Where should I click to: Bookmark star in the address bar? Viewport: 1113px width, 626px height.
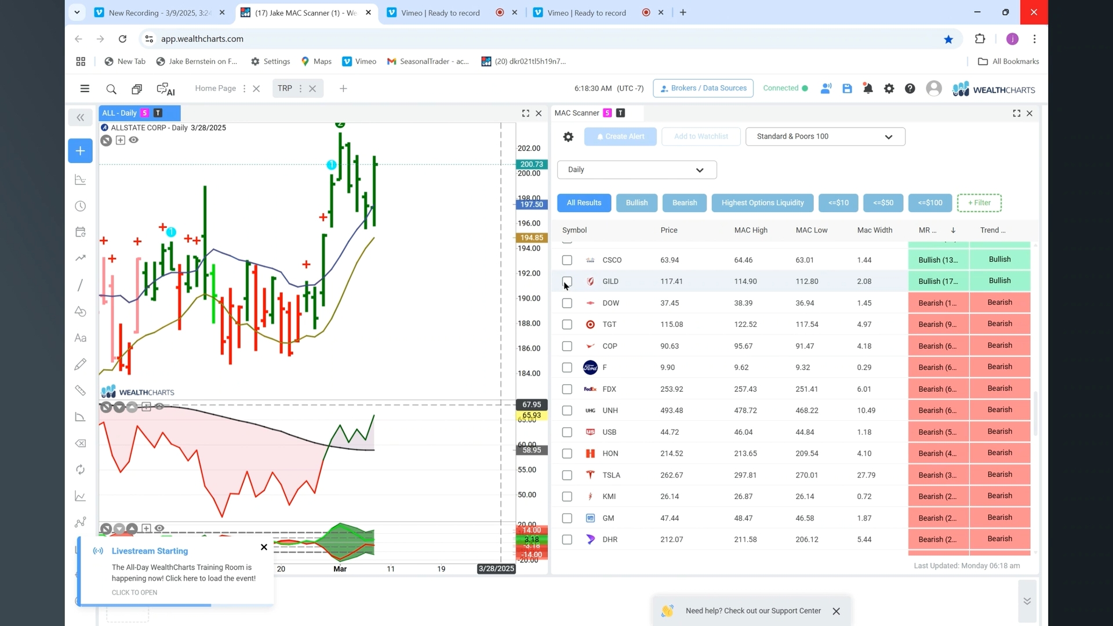(948, 39)
